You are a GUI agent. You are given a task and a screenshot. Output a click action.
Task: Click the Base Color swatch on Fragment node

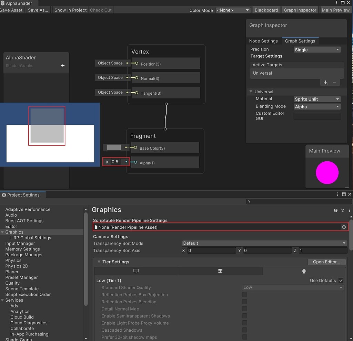(114, 147)
